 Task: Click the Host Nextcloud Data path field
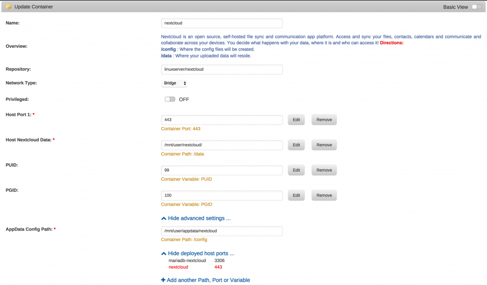[x=222, y=145]
